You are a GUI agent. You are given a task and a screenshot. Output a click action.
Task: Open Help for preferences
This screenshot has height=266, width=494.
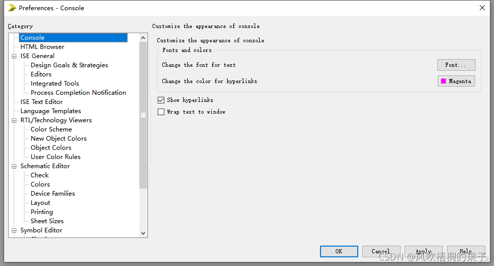[466, 251]
